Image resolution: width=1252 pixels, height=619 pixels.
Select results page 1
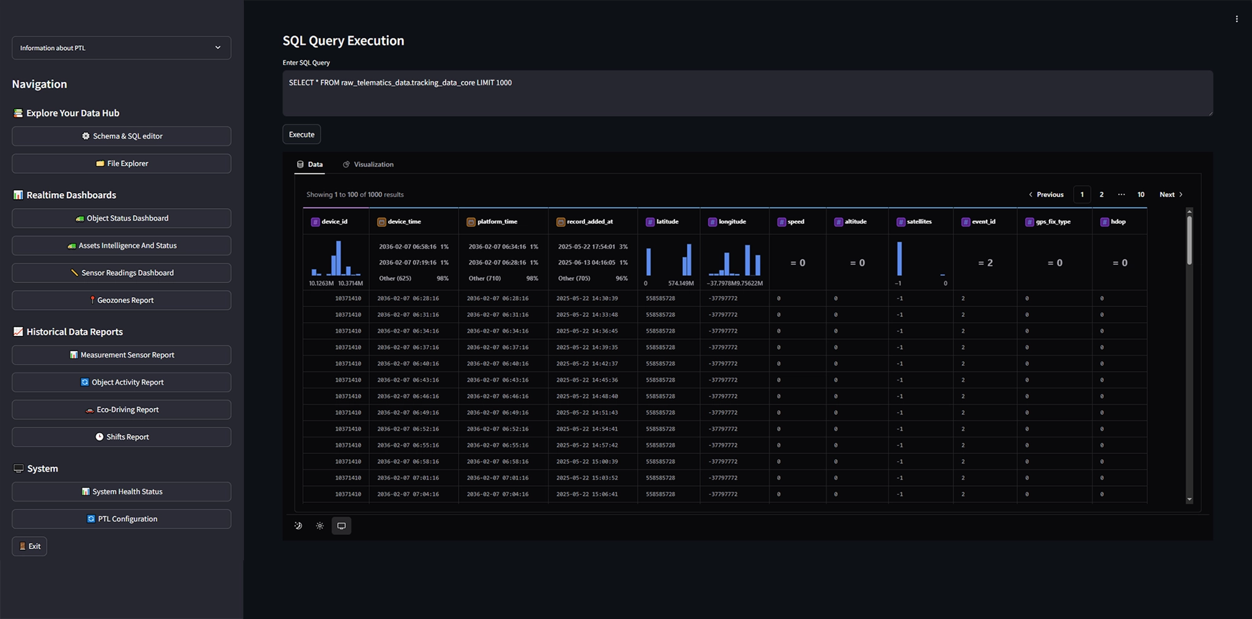pyautogui.click(x=1082, y=195)
